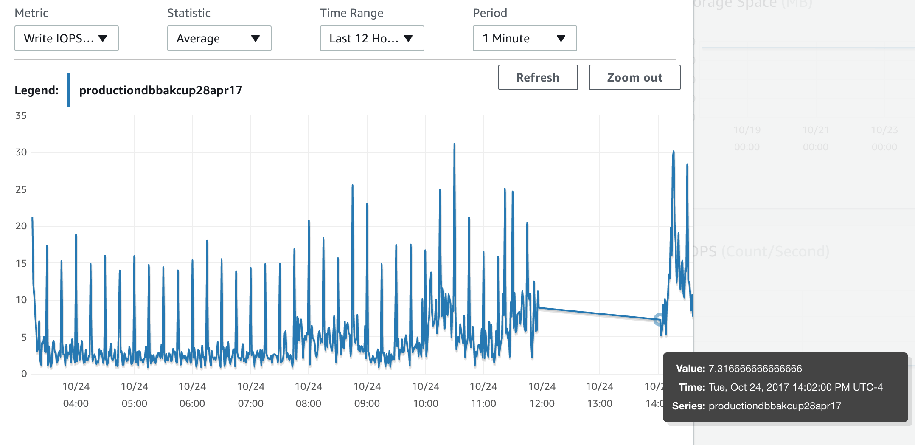Click the highlighted data point circle at 14:02
915x445 pixels.
(x=659, y=319)
